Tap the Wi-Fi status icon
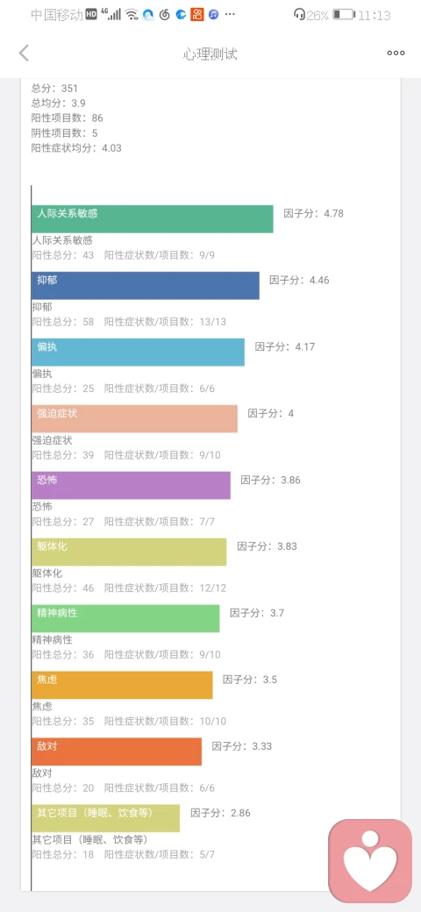This screenshot has width=421, height=912. pos(132,15)
